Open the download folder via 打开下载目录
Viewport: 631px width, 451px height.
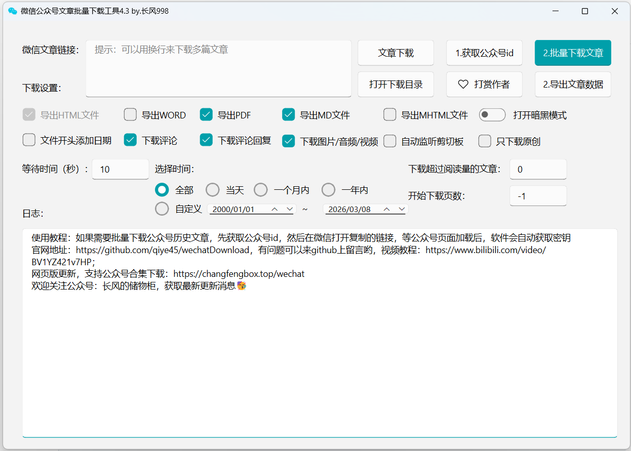coord(396,85)
